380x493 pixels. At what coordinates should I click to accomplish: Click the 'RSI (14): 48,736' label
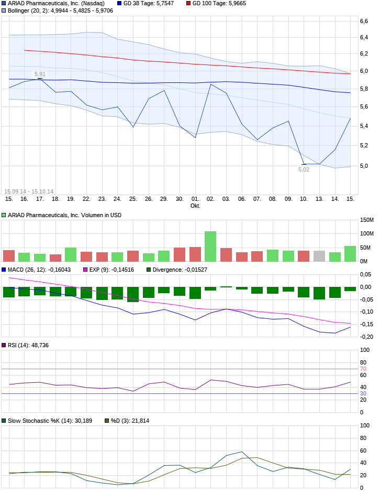(x=28, y=345)
